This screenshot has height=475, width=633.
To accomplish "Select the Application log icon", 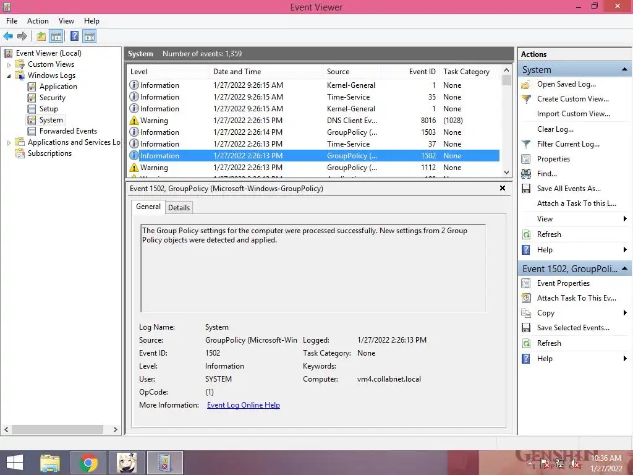I will (x=32, y=87).
